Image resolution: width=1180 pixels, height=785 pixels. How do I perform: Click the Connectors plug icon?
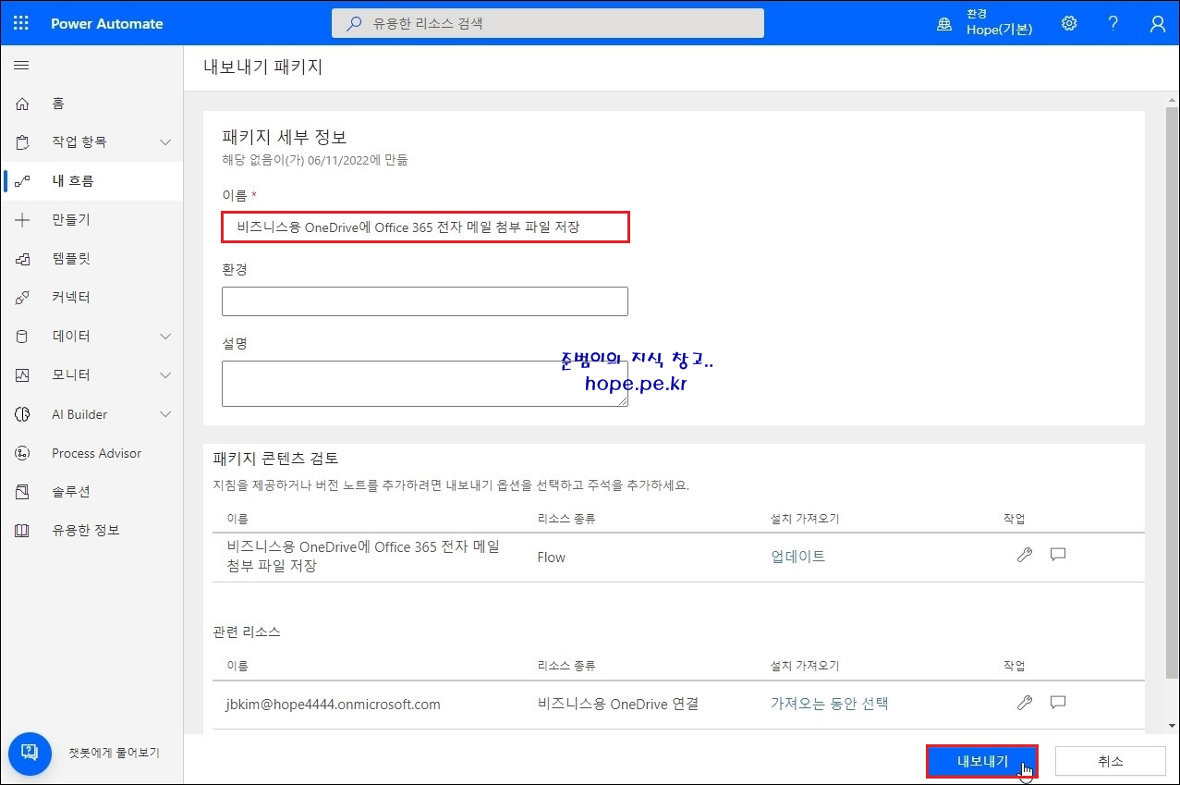22,298
